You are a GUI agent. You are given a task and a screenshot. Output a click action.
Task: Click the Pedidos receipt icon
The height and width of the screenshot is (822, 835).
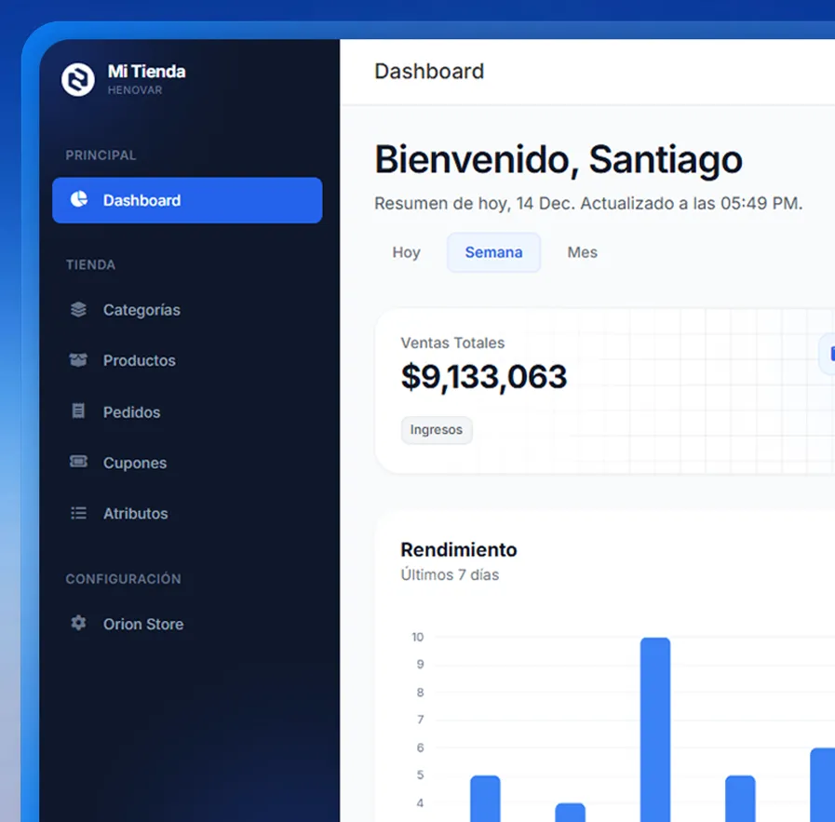pyautogui.click(x=78, y=411)
